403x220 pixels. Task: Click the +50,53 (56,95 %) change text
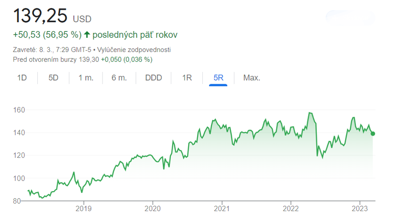[x=47, y=35]
